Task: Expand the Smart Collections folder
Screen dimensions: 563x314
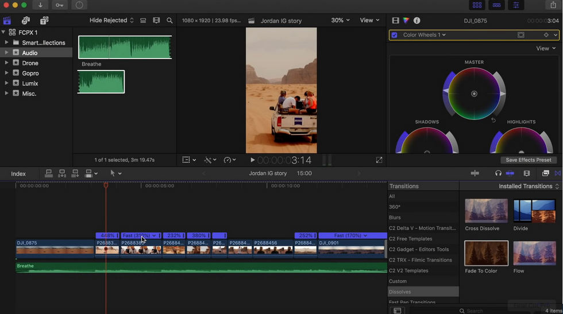Action: point(6,42)
